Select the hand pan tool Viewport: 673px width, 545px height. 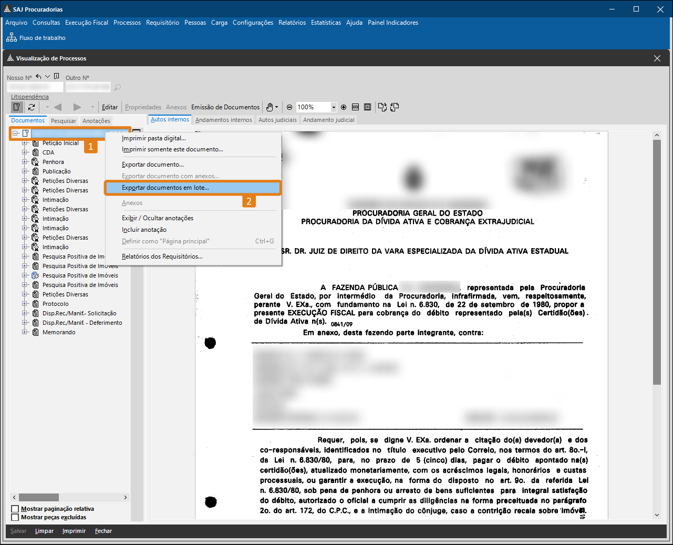(270, 107)
